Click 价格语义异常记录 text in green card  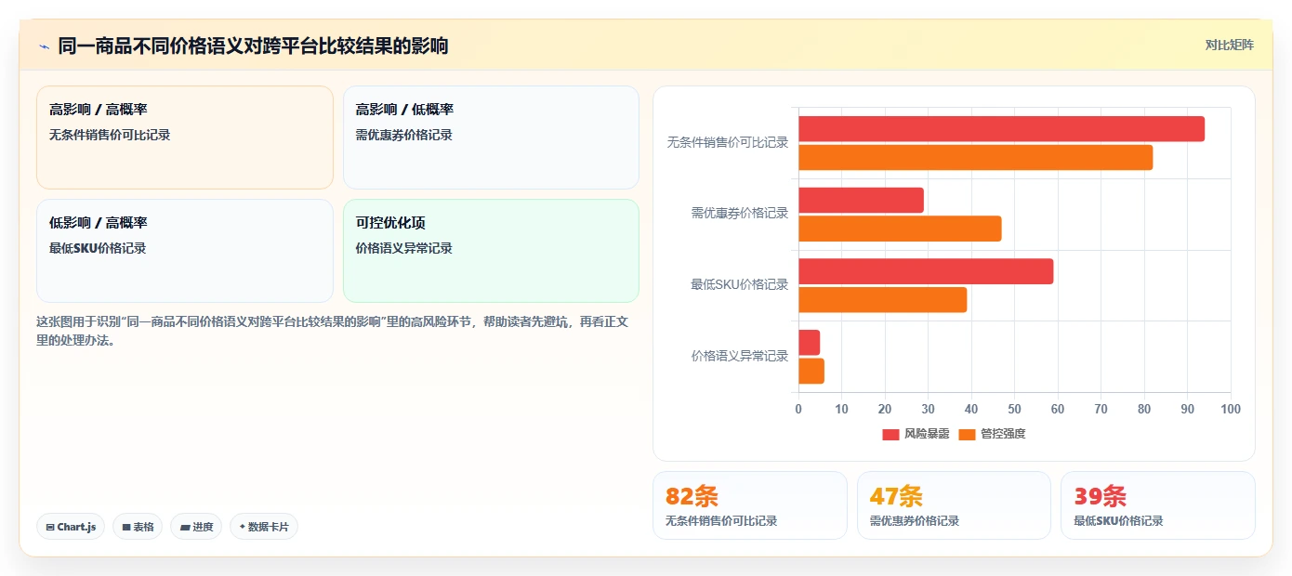coord(404,249)
